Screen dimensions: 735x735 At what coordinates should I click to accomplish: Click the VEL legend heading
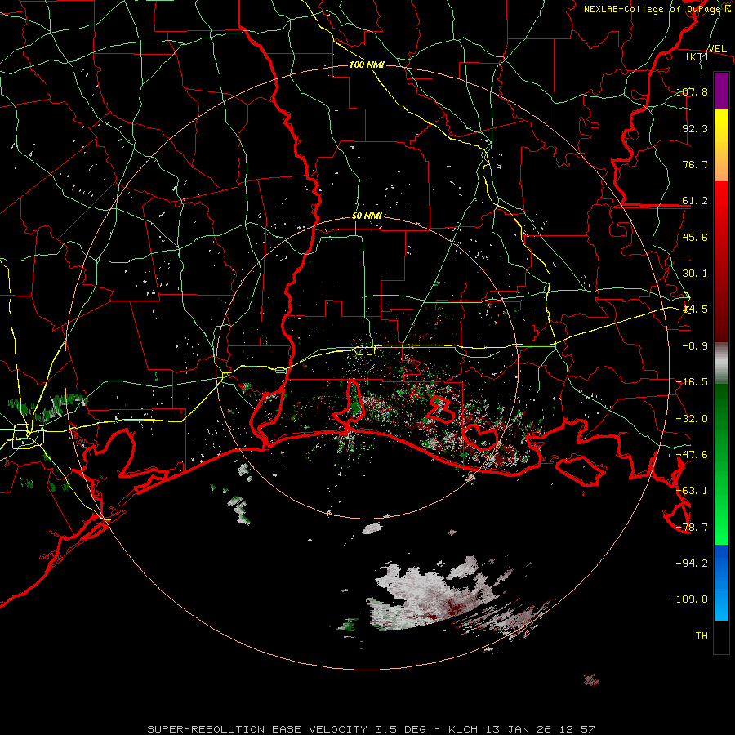[717, 48]
